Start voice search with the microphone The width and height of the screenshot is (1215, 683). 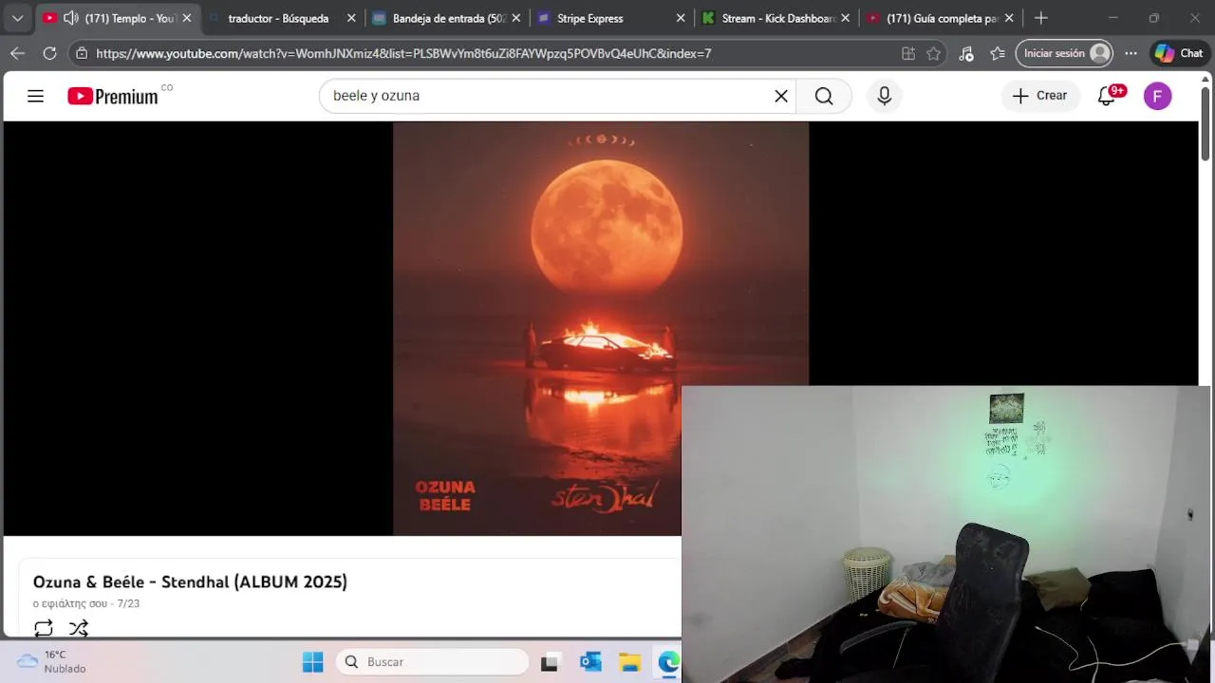[x=884, y=96]
